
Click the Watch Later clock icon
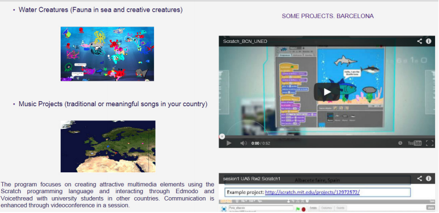400,143
